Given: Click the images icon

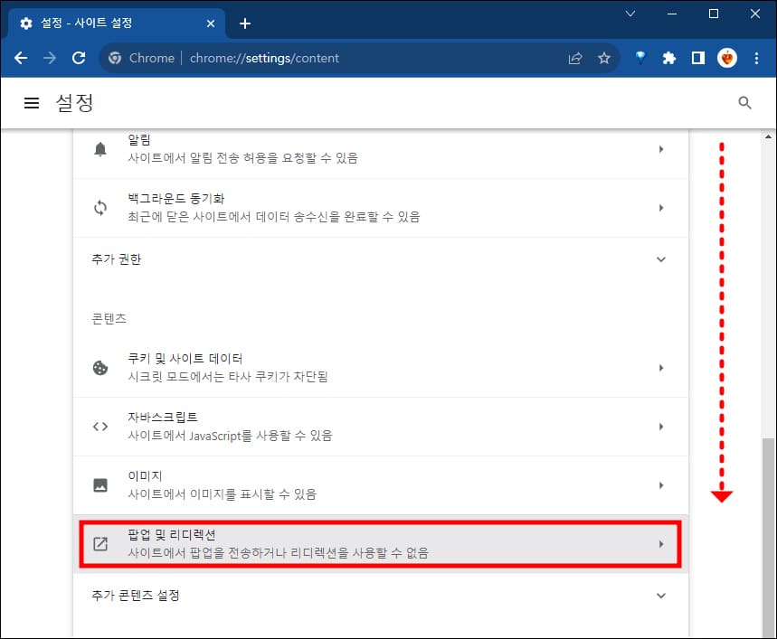Looking at the screenshot, I should [x=99, y=484].
